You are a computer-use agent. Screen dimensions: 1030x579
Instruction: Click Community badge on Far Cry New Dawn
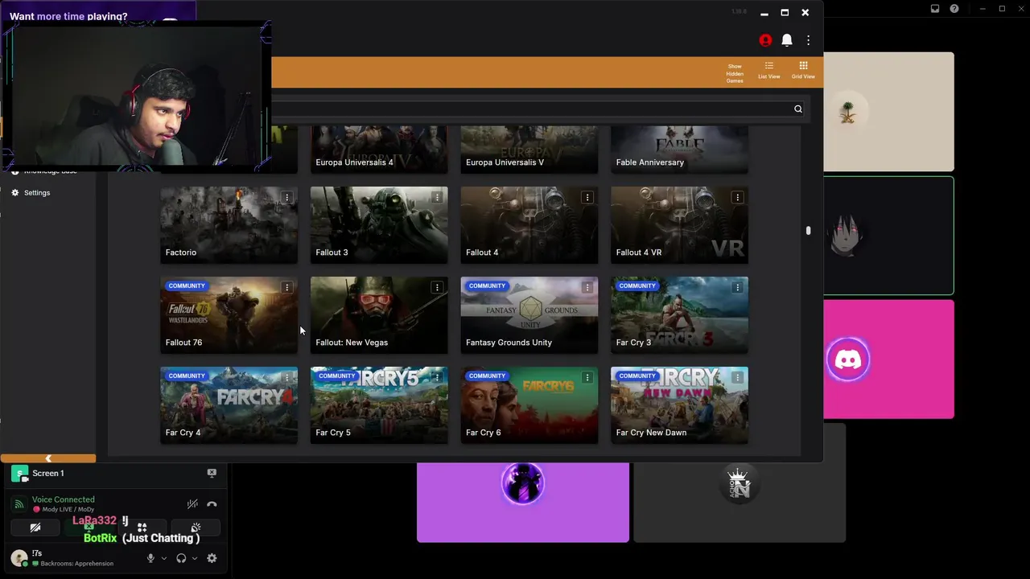[637, 376]
